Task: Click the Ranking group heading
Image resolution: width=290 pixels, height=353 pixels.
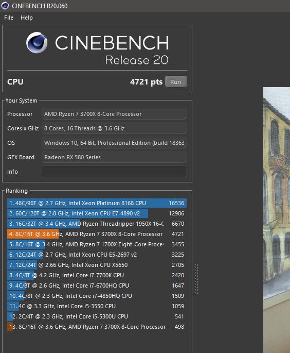Action: tap(16, 191)
